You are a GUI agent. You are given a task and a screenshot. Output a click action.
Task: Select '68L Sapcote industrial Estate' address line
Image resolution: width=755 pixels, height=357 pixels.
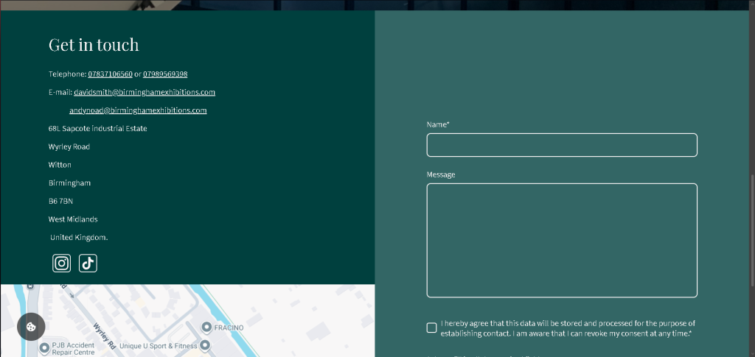tap(98, 129)
